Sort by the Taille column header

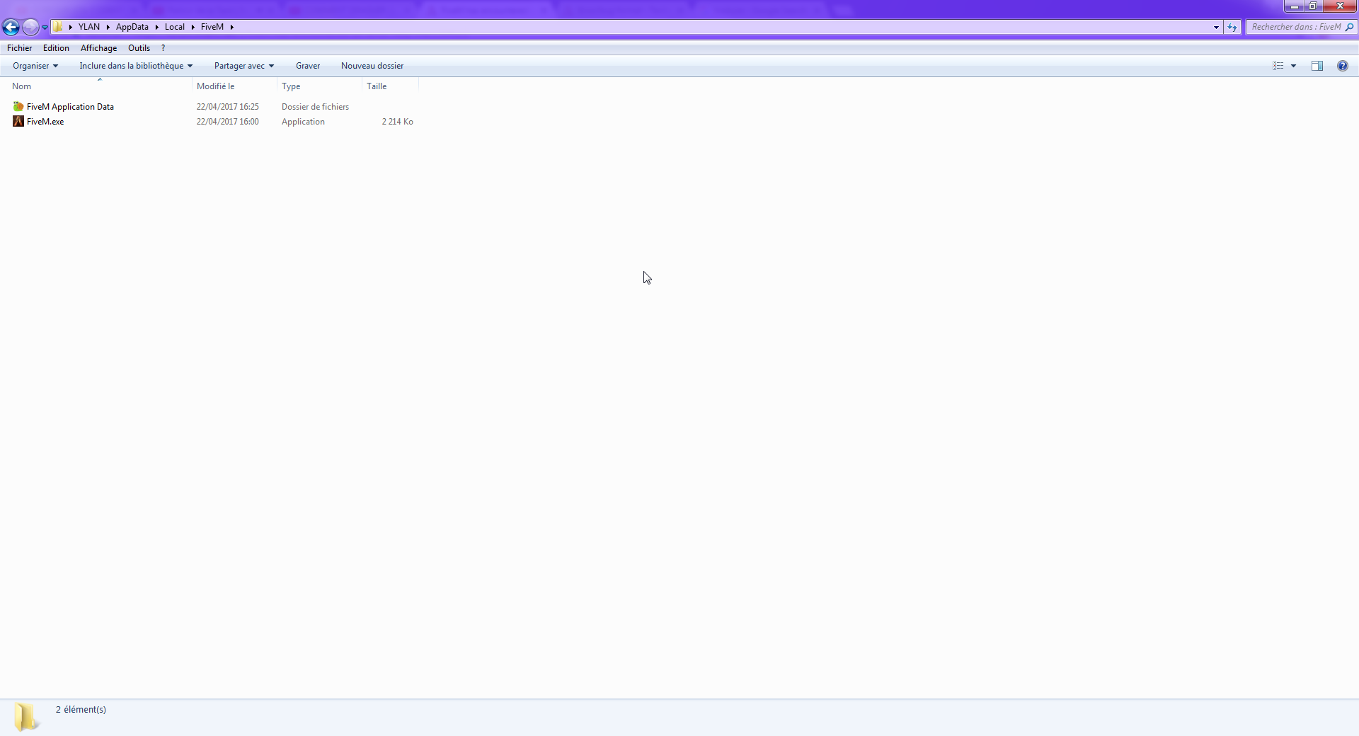pyautogui.click(x=390, y=86)
